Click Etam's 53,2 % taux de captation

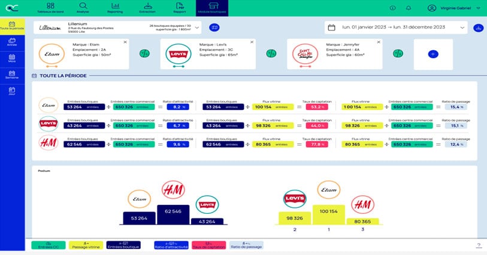click(317, 107)
